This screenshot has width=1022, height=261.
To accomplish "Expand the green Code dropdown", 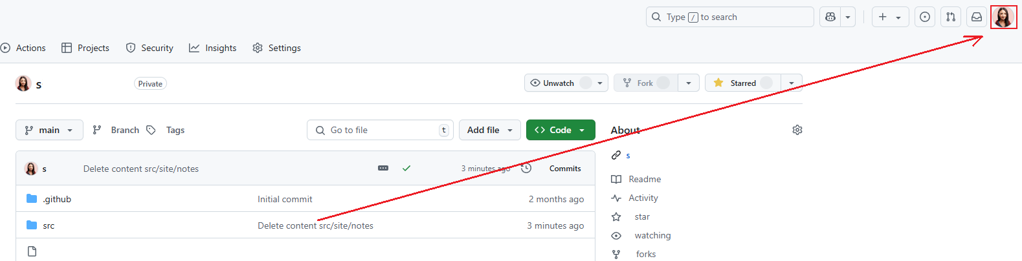I will pyautogui.click(x=561, y=130).
